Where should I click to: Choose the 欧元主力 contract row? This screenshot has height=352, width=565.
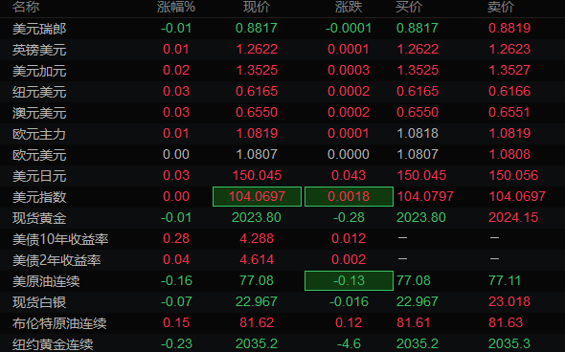(282, 134)
